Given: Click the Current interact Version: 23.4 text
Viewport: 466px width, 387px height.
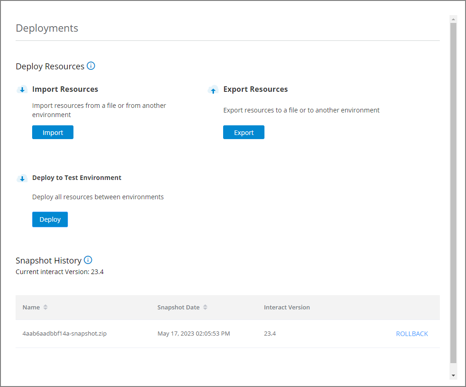Looking at the screenshot, I should tap(59, 272).
